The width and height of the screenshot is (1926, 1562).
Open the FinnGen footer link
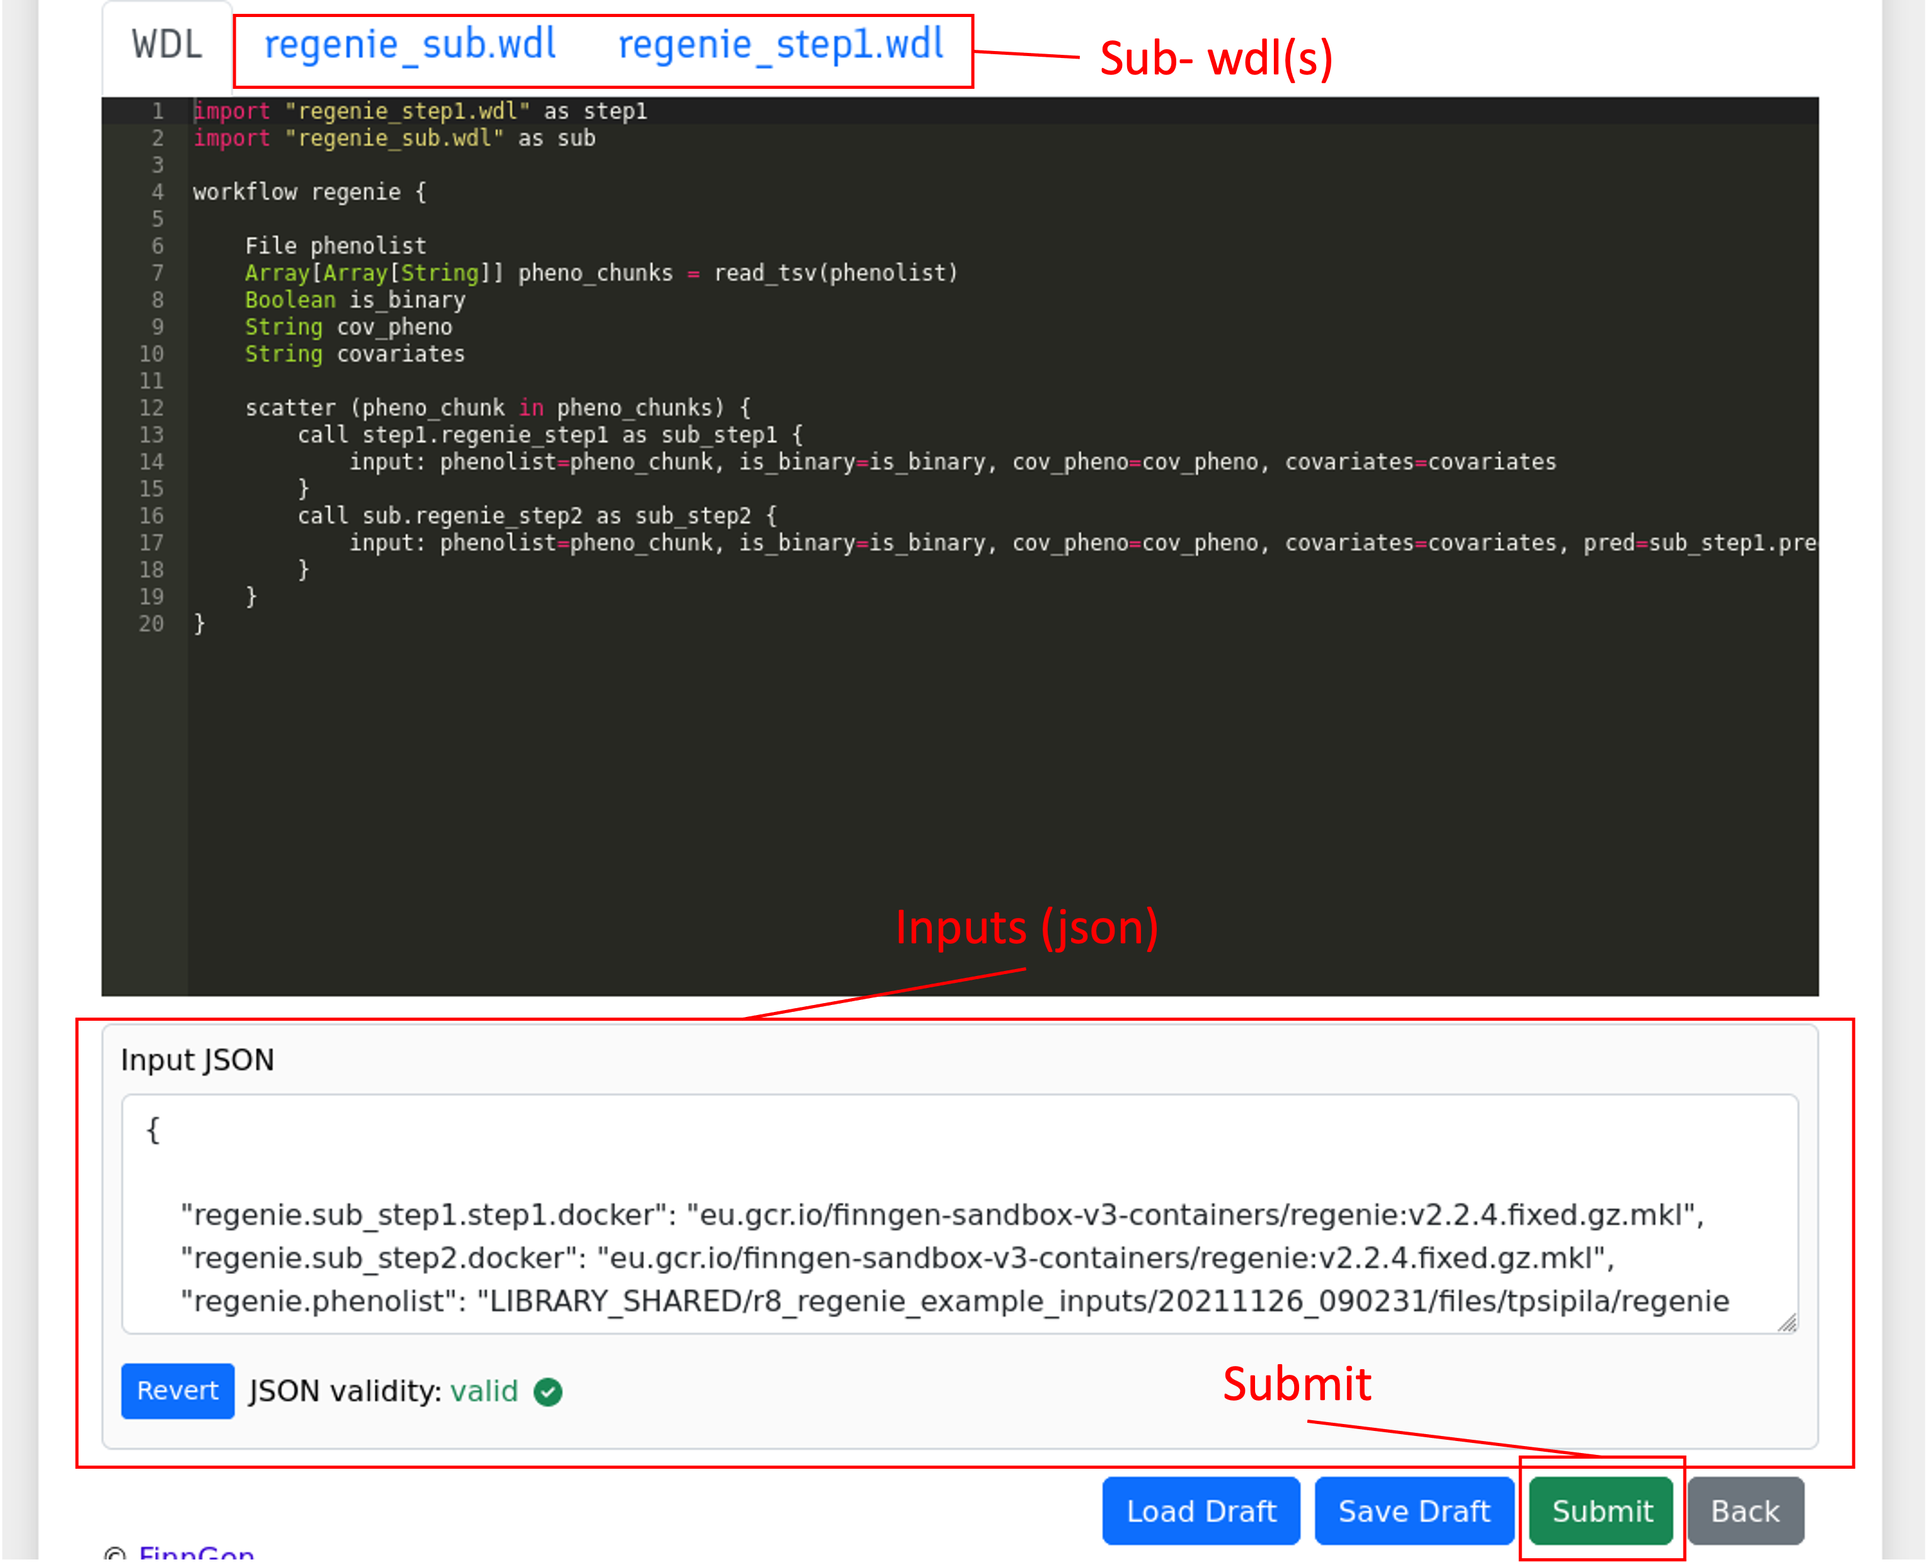click(197, 1553)
